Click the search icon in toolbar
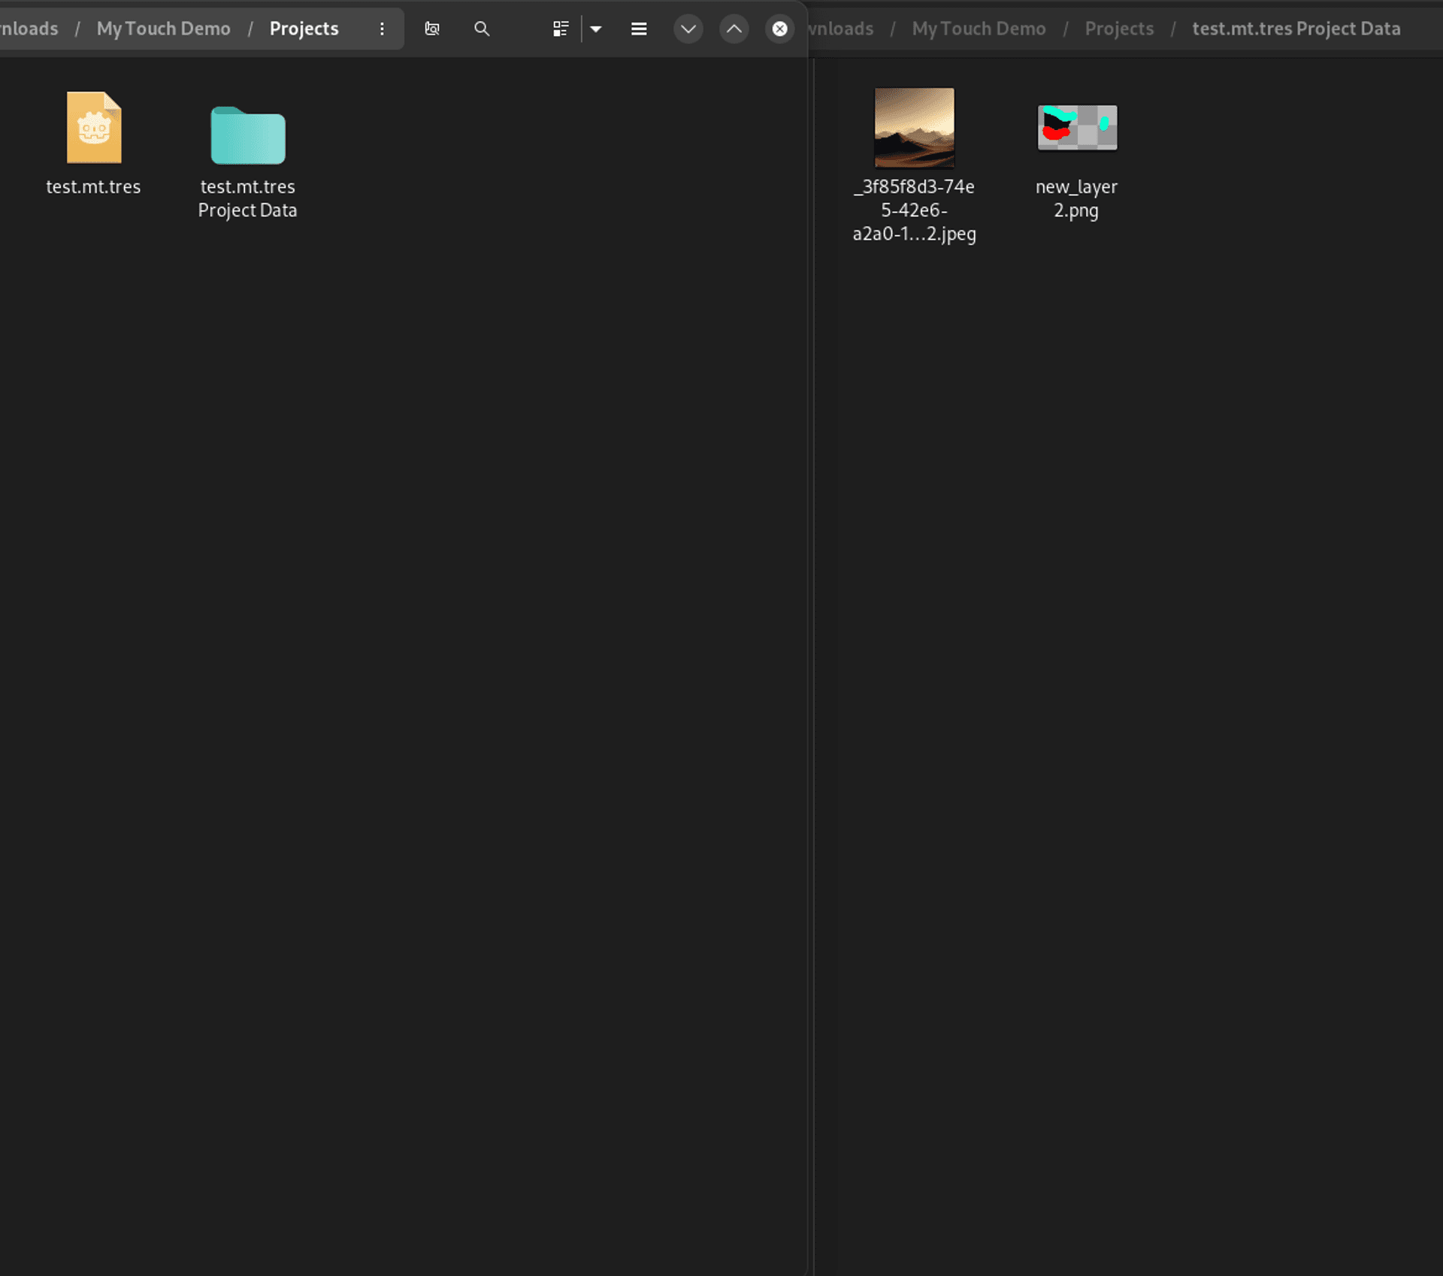 (x=482, y=29)
